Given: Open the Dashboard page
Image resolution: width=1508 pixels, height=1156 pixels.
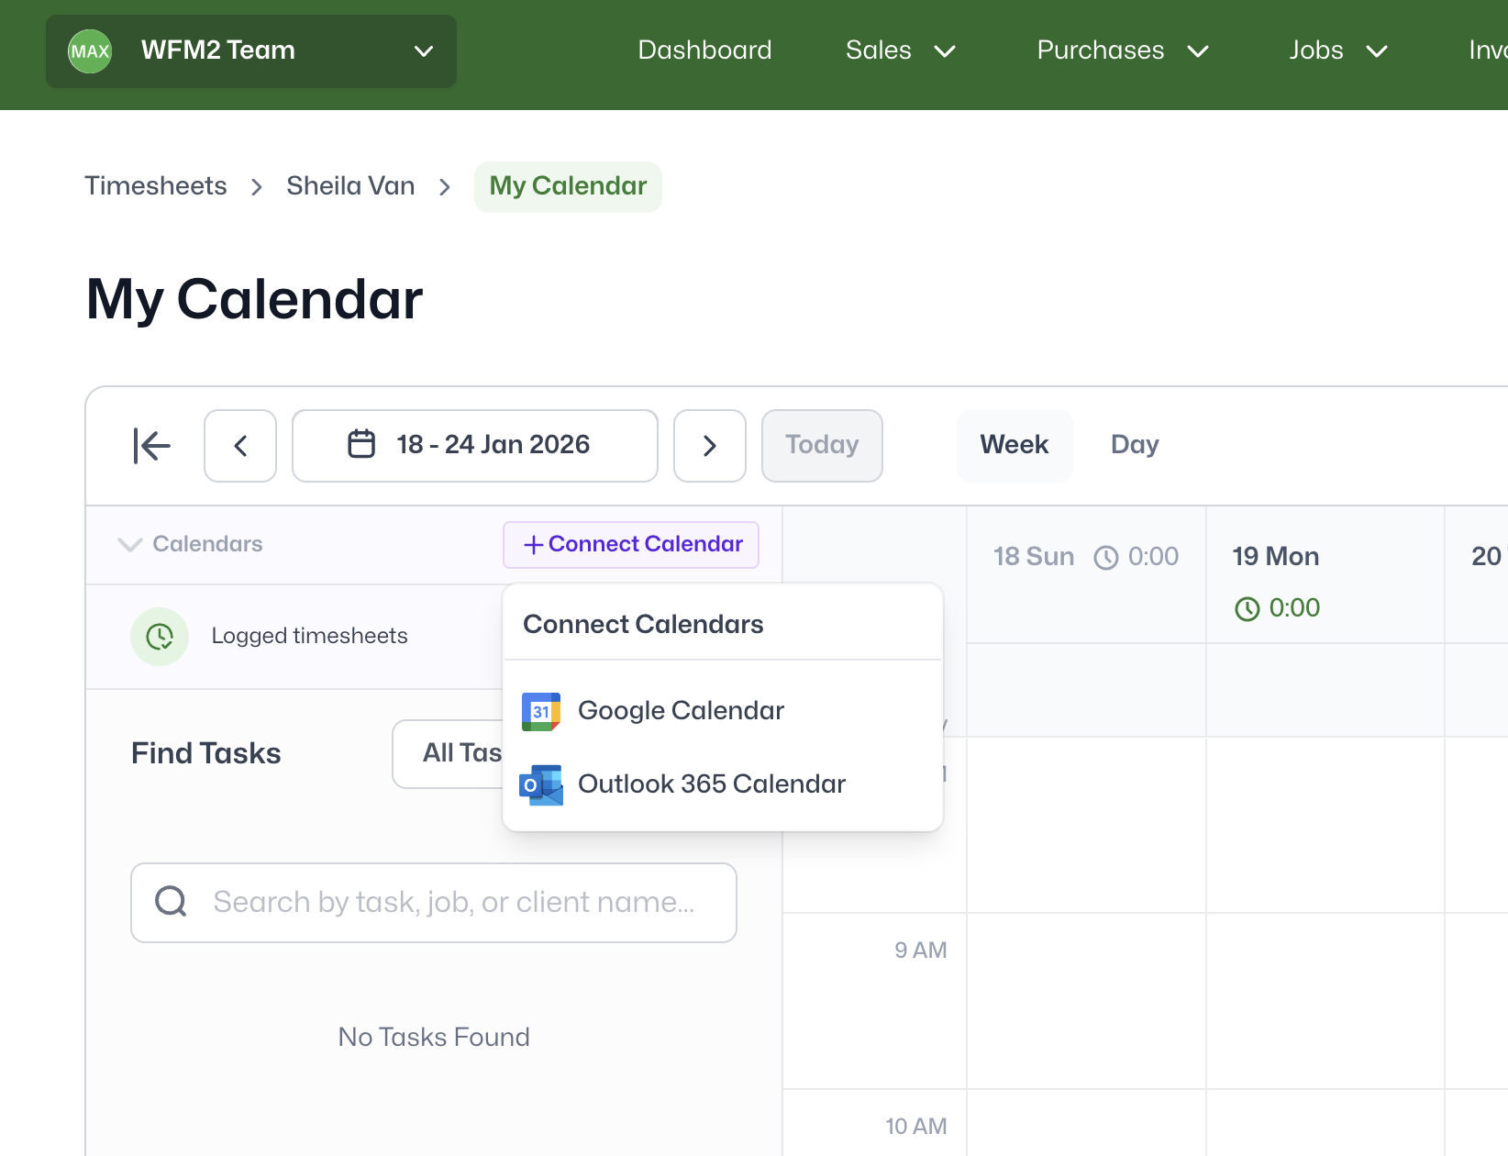Looking at the screenshot, I should coord(704,50).
